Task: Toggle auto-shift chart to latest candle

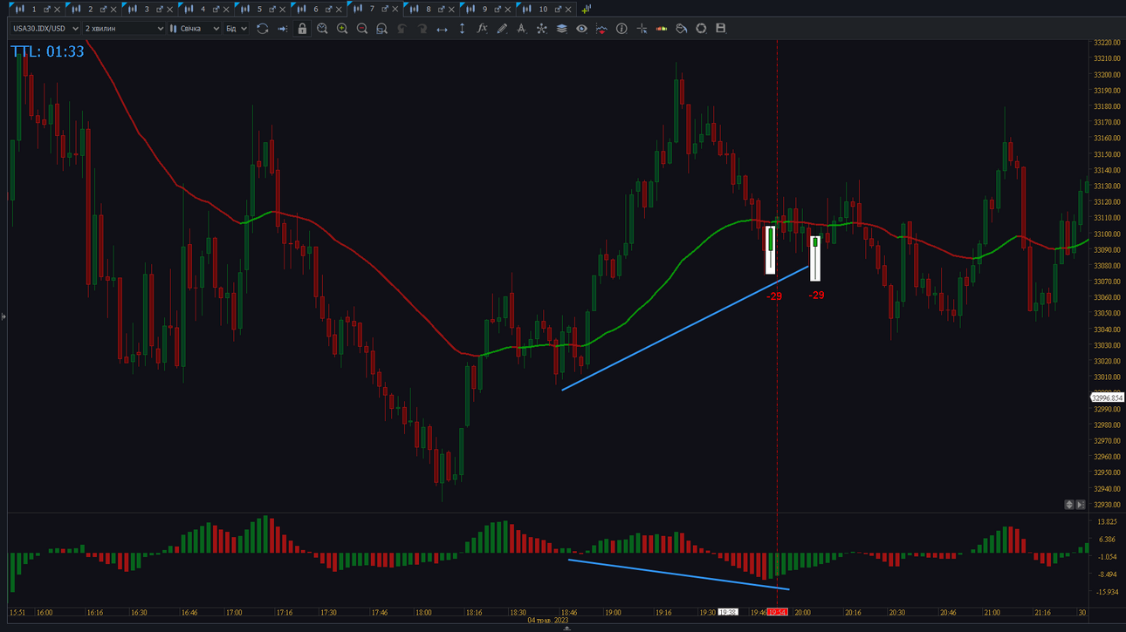Action: tap(282, 29)
